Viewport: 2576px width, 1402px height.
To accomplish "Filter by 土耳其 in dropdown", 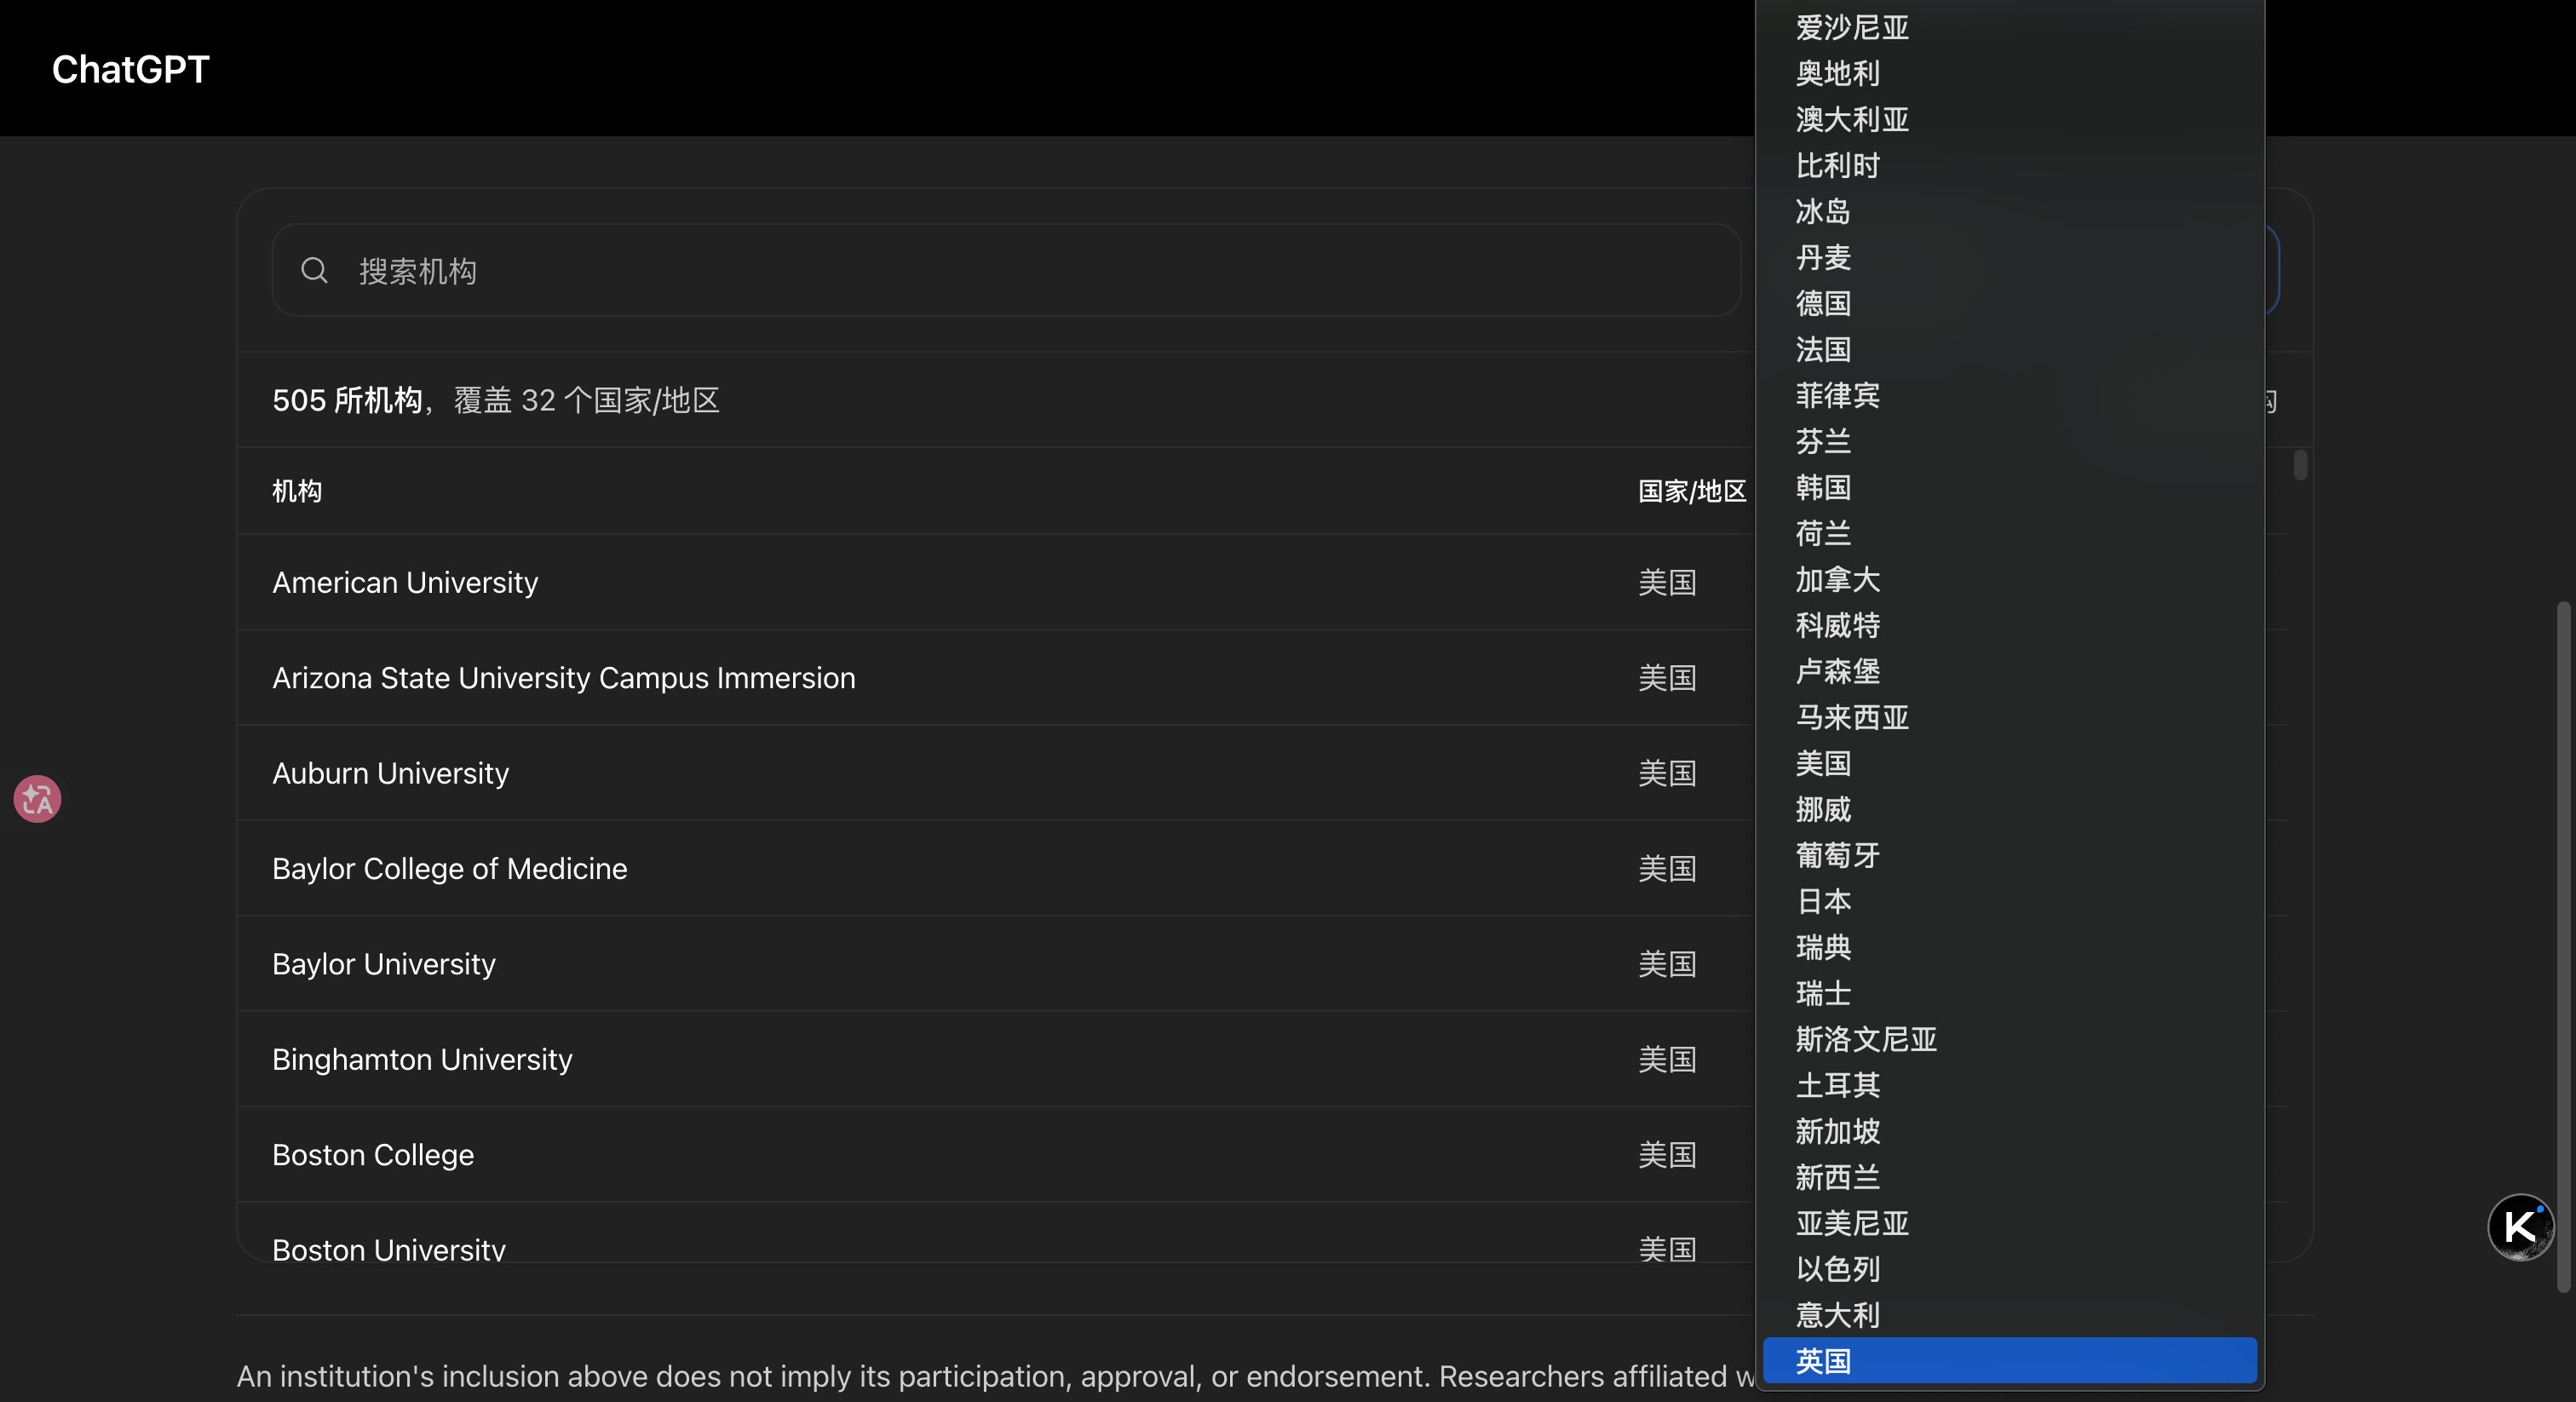I will (x=2010, y=1085).
